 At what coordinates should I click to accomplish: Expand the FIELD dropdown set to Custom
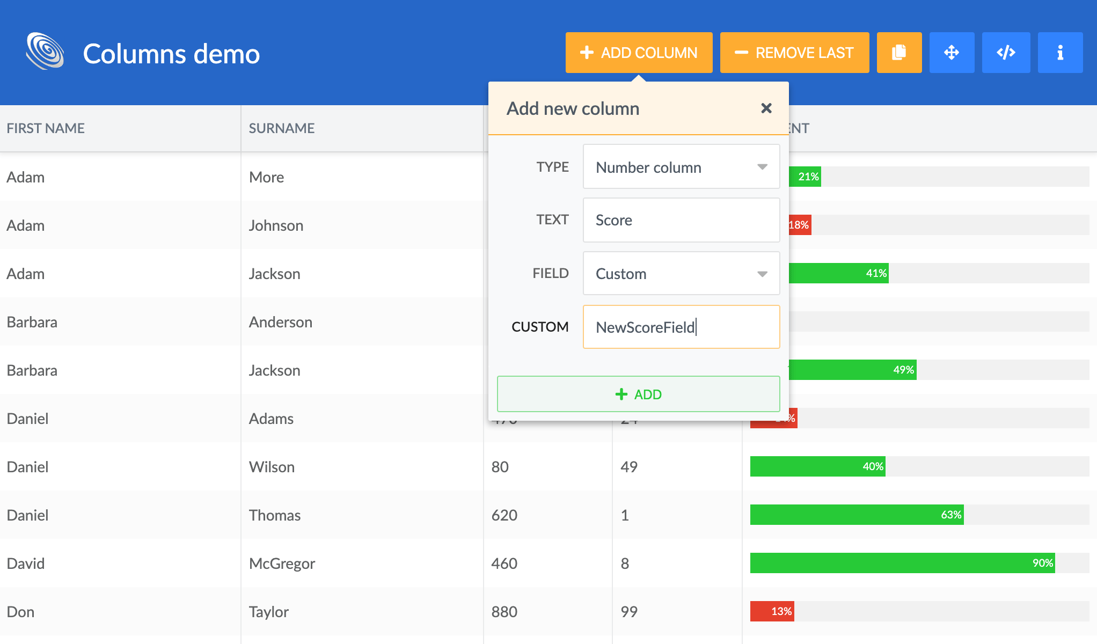coord(681,274)
